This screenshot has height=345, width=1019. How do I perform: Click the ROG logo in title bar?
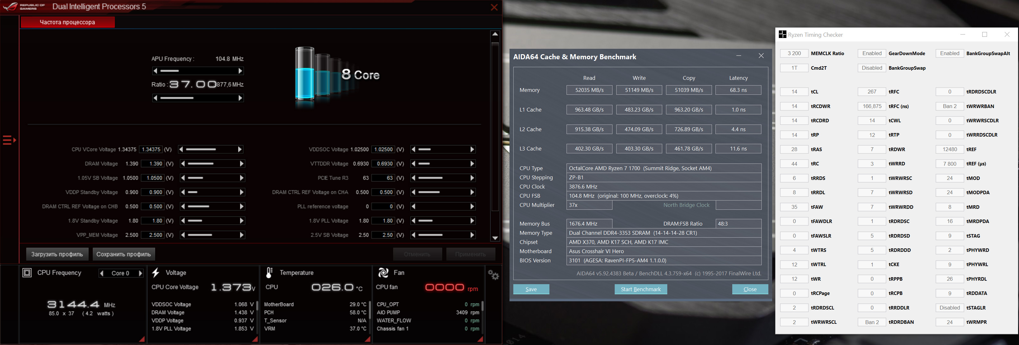click(11, 7)
